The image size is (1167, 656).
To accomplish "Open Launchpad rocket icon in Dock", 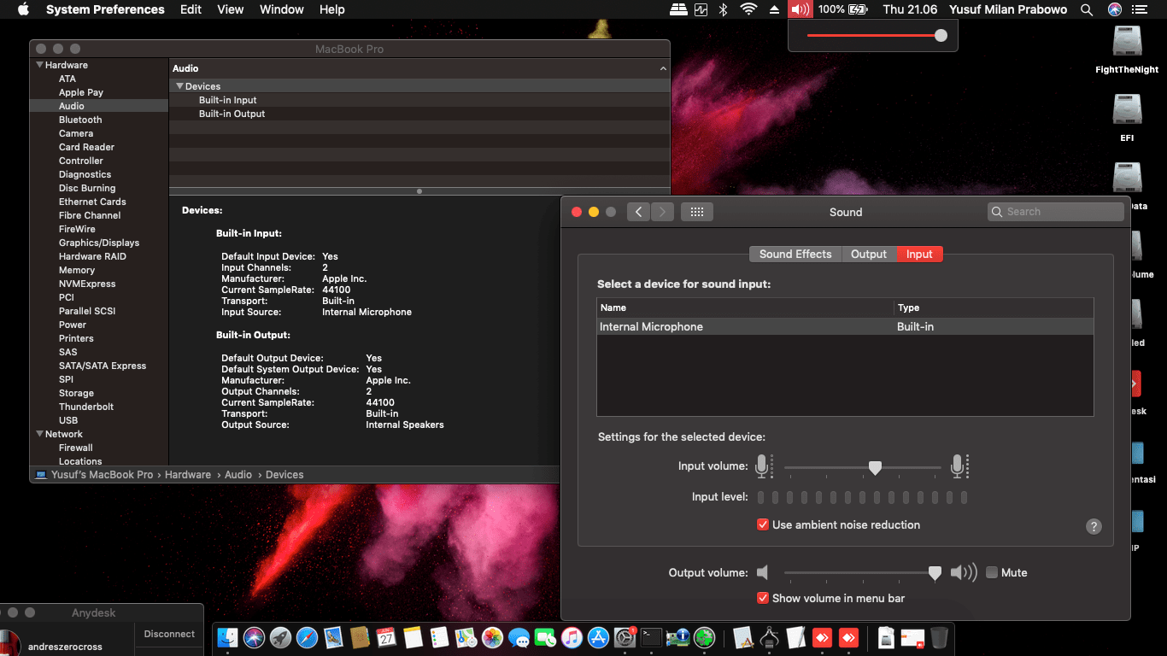I will [x=280, y=637].
